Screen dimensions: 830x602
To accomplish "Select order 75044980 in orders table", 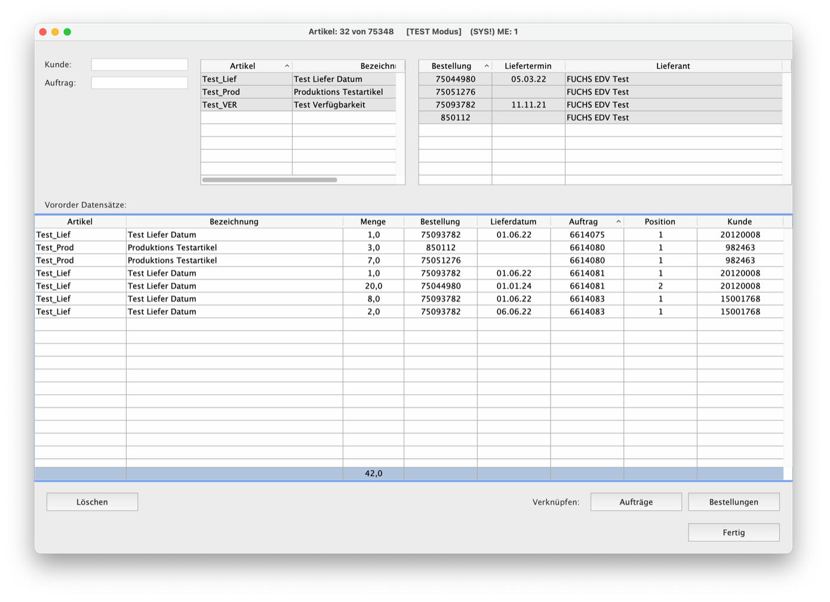I will click(x=455, y=79).
